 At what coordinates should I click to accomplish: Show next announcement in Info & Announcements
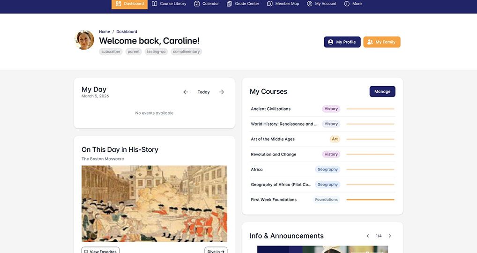(x=390, y=236)
